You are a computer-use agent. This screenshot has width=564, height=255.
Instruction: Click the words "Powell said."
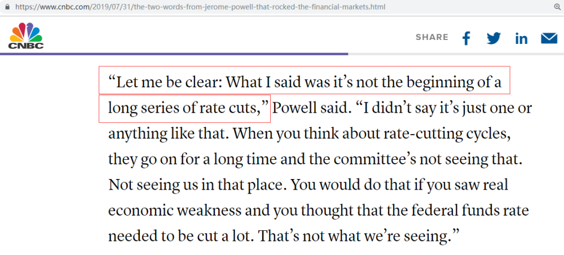312,109
